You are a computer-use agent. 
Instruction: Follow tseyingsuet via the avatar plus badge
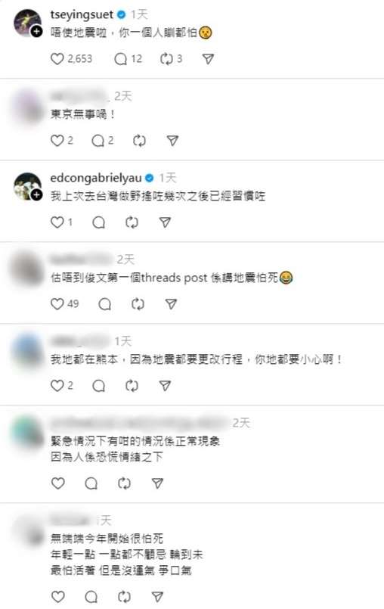click(36, 32)
